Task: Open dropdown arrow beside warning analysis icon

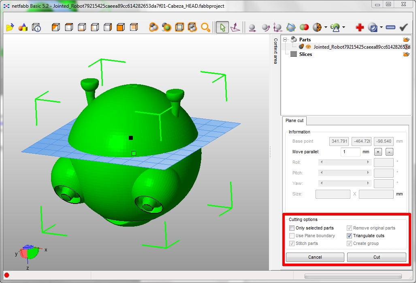Action: click(344, 28)
